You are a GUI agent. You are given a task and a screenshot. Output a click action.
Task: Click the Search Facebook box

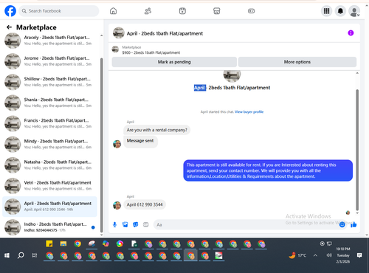pyautogui.click(x=59, y=11)
